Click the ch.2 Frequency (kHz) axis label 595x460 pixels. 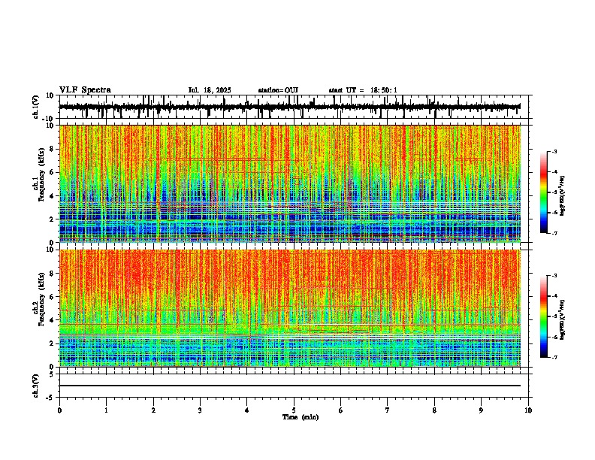click(x=39, y=299)
